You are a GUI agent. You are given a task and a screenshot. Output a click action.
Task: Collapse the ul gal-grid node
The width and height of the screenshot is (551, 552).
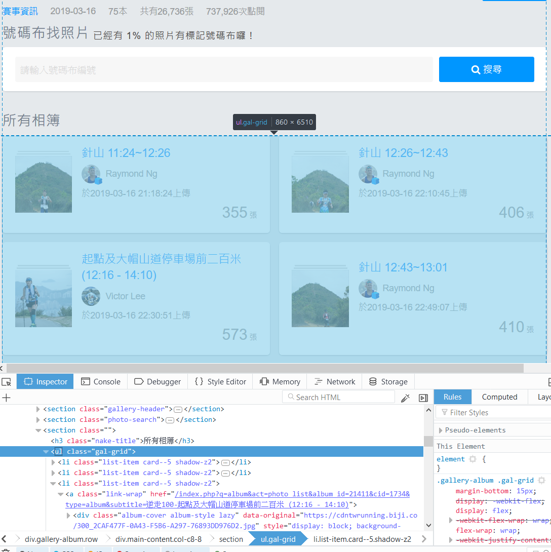pos(46,451)
